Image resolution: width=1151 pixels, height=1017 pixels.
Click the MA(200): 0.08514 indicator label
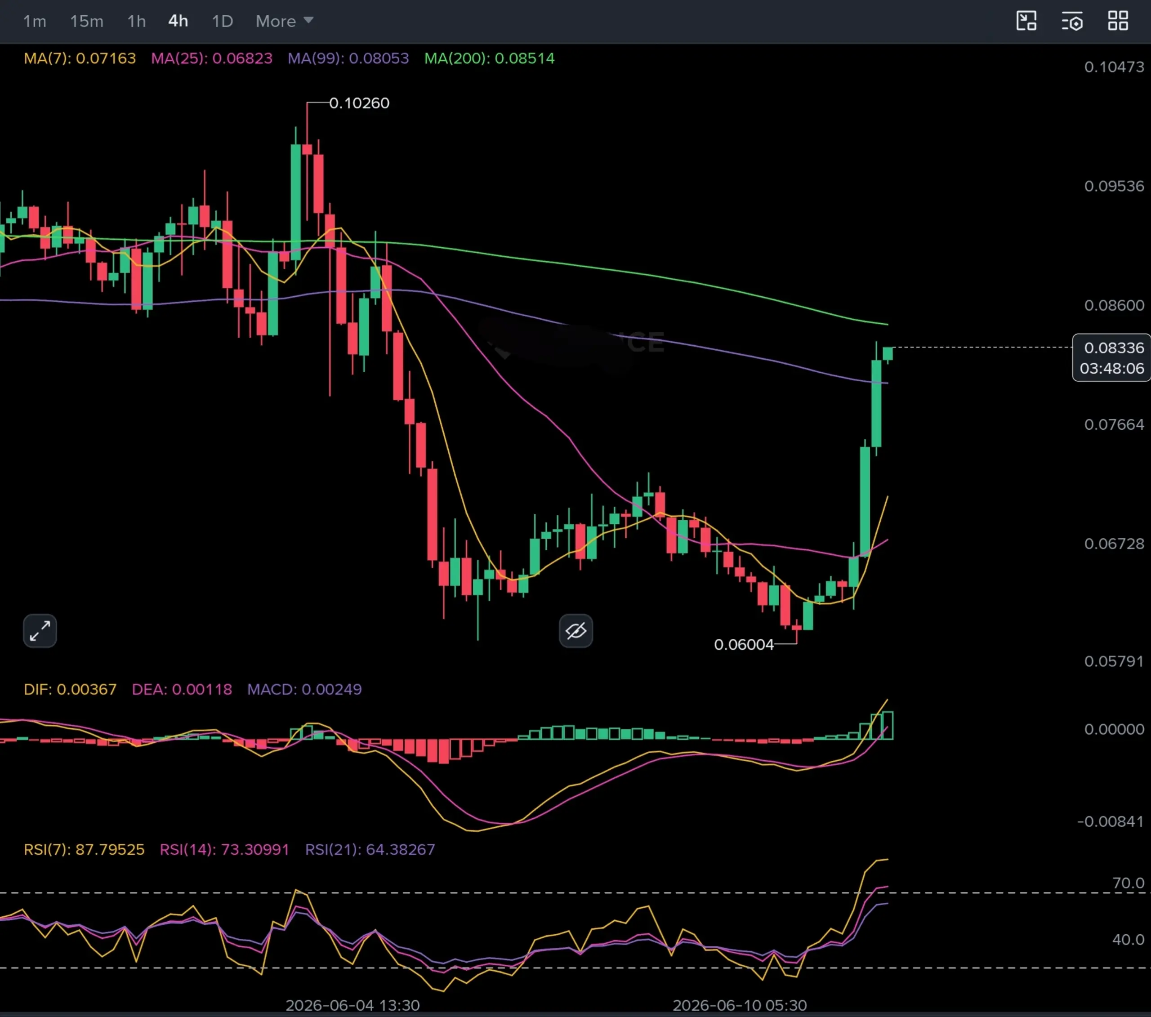click(x=489, y=58)
